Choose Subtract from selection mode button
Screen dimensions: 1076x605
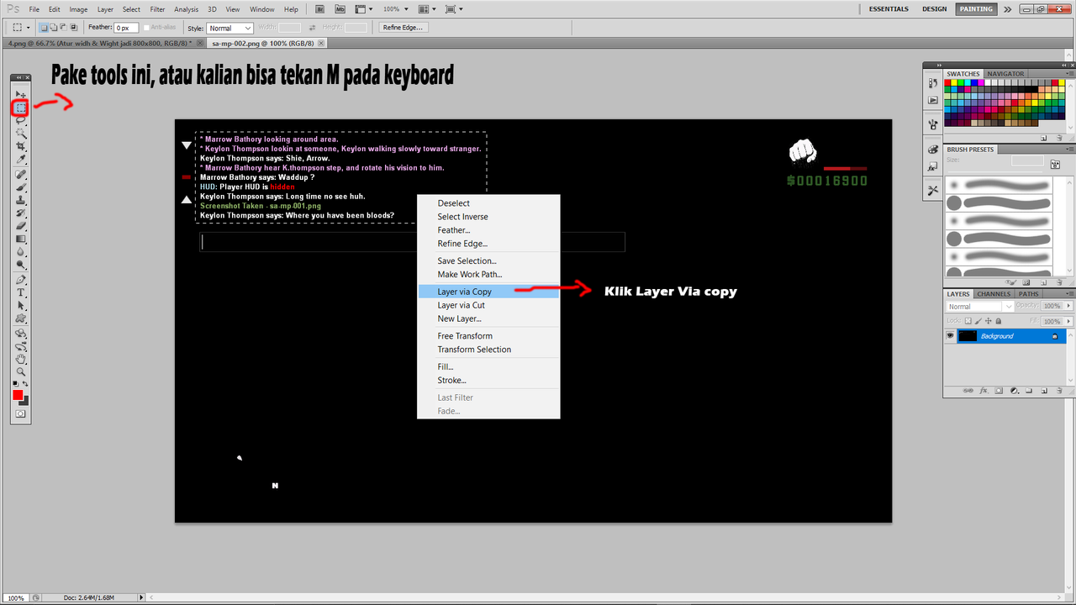pyautogui.click(x=63, y=28)
